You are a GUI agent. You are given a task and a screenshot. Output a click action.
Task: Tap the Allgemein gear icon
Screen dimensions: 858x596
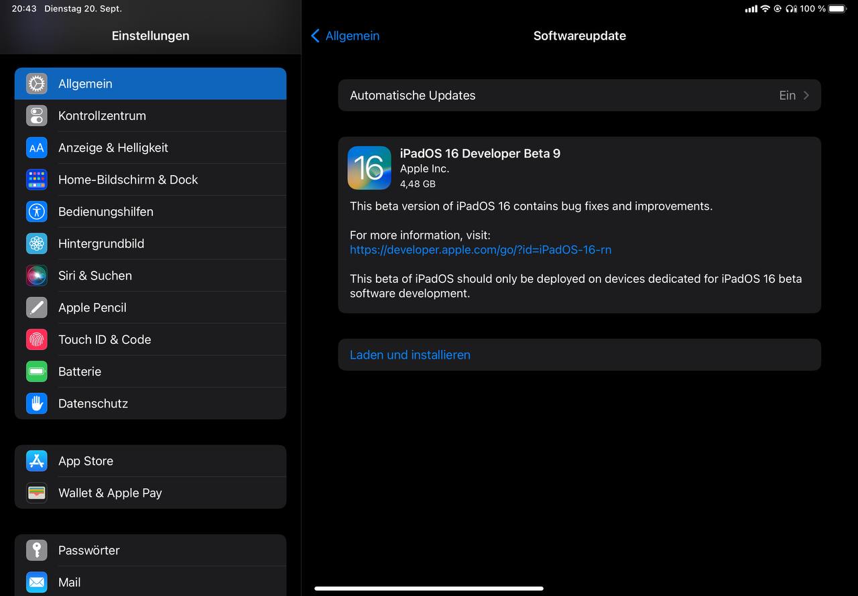37,84
